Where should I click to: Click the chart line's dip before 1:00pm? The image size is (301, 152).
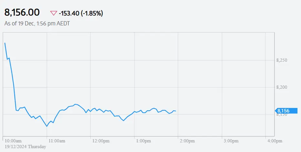[x=123, y=121]
